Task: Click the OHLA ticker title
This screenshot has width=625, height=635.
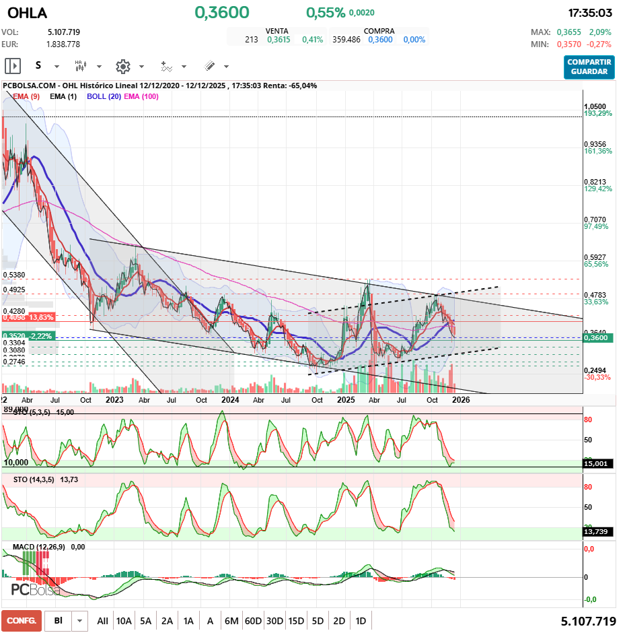Action: coord(28,13)
